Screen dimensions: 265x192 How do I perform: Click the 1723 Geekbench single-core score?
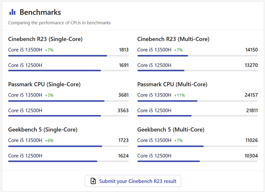123,141
